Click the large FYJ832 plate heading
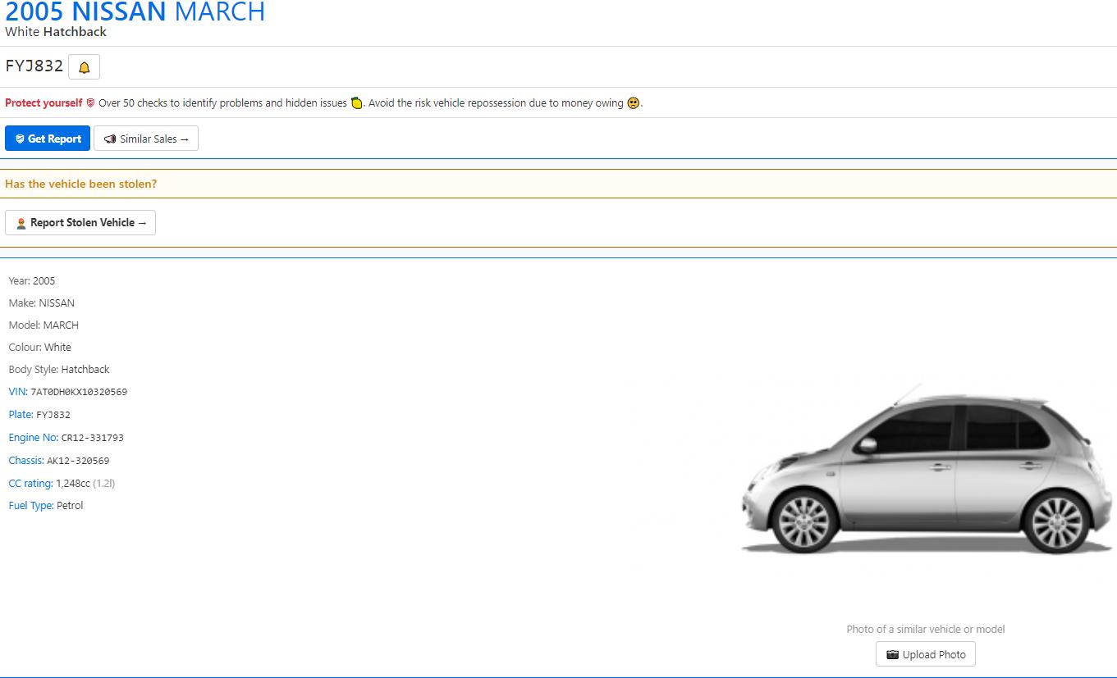Screen dimensions: 1117x678 point(34,66)
